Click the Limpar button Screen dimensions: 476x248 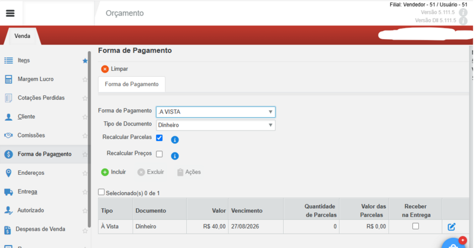pyautogui.click(x=114, y=69)
